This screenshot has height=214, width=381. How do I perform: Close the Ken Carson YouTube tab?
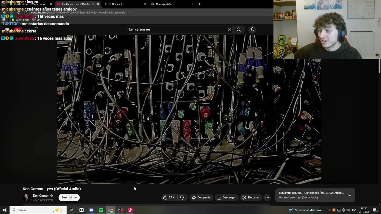coord(98,4)
